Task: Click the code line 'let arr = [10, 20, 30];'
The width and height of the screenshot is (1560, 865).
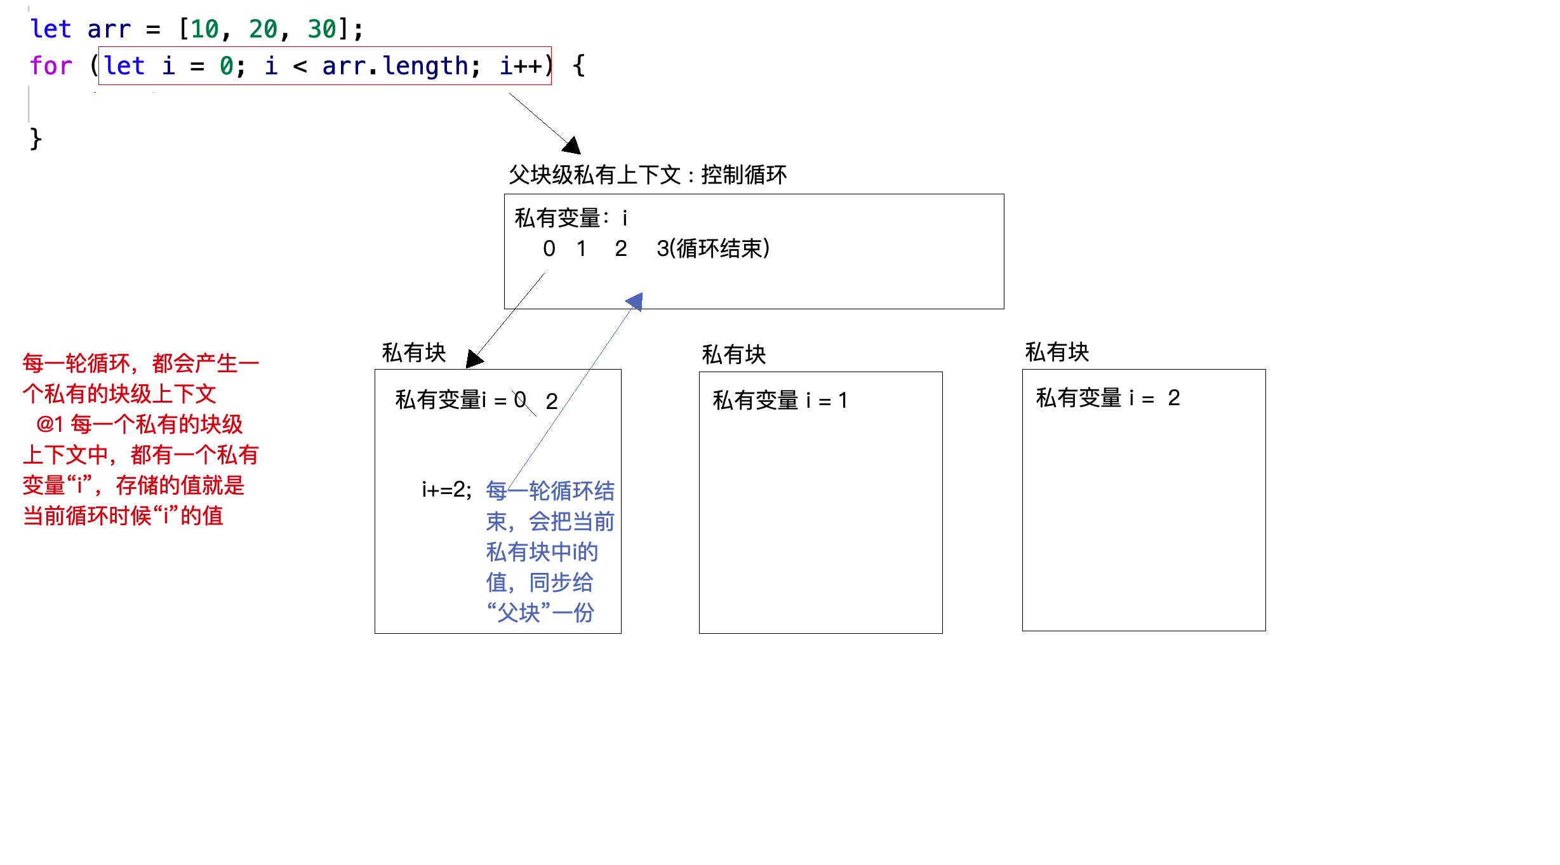Action: (x=197, y=29)
